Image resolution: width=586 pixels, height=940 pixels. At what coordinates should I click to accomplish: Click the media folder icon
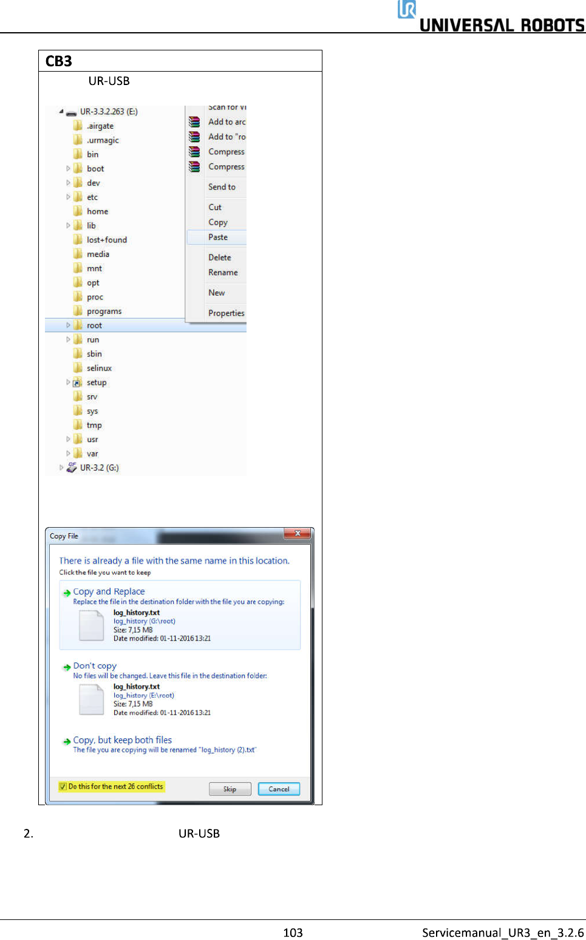(x=78, y=254)
